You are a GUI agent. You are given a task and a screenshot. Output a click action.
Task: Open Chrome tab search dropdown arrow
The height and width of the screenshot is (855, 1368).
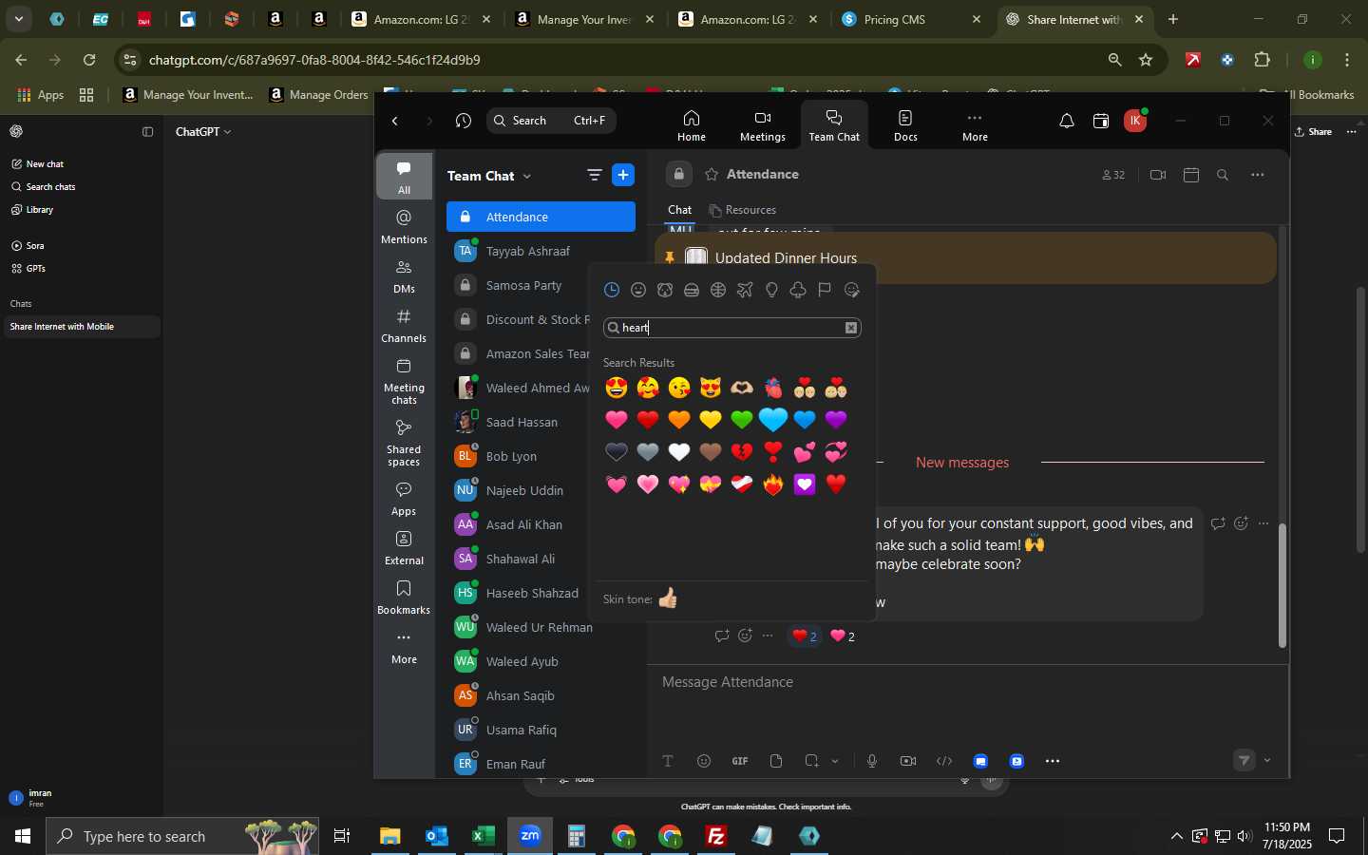point(19,19)
